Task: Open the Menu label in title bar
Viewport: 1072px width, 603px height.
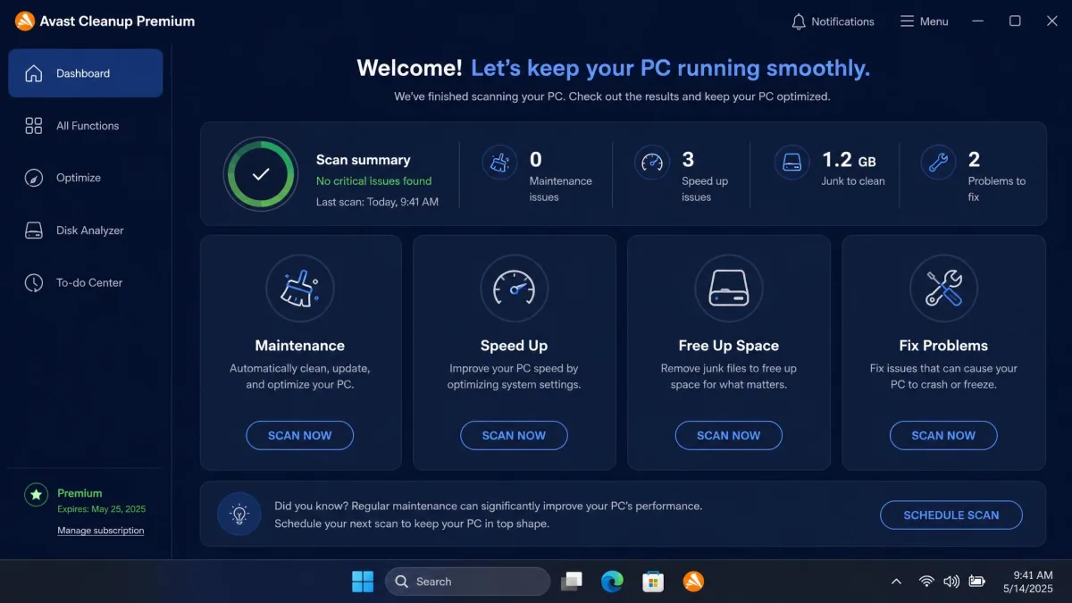Action: click(934, 21)
